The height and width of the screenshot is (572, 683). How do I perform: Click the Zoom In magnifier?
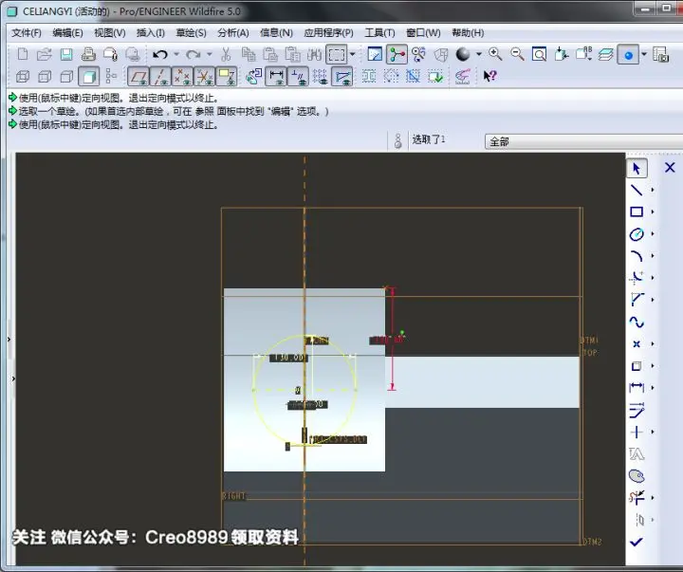coord(495,54)
